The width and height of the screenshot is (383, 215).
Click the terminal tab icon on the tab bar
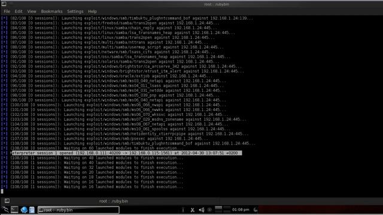click(7, 201)
